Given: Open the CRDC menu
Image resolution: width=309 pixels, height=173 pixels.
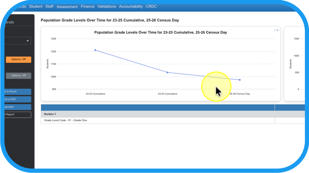Looking at the screenshot, I should click(x=151, y=6).
